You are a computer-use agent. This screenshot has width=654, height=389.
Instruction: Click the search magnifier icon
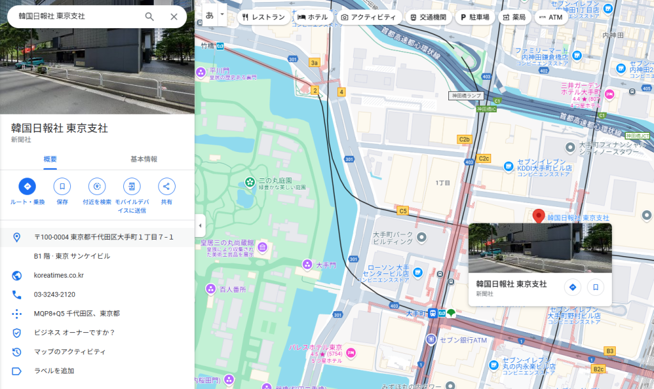pos(149,17)
